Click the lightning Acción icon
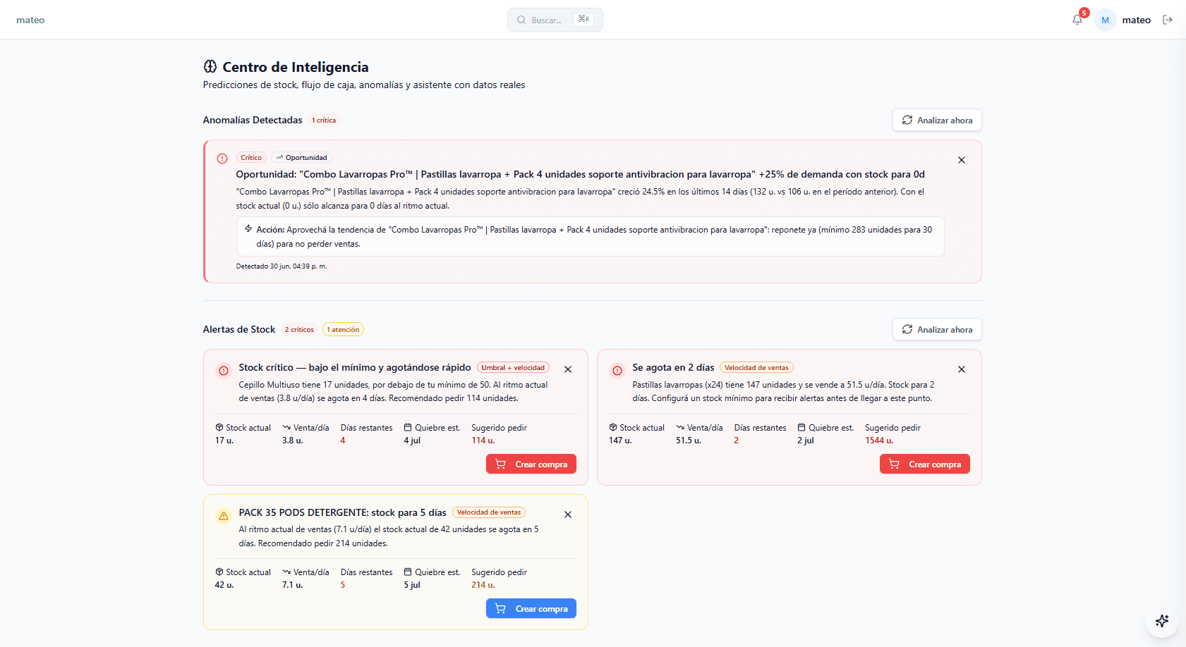Screen dimensions: 1186x647 point(248,228)
